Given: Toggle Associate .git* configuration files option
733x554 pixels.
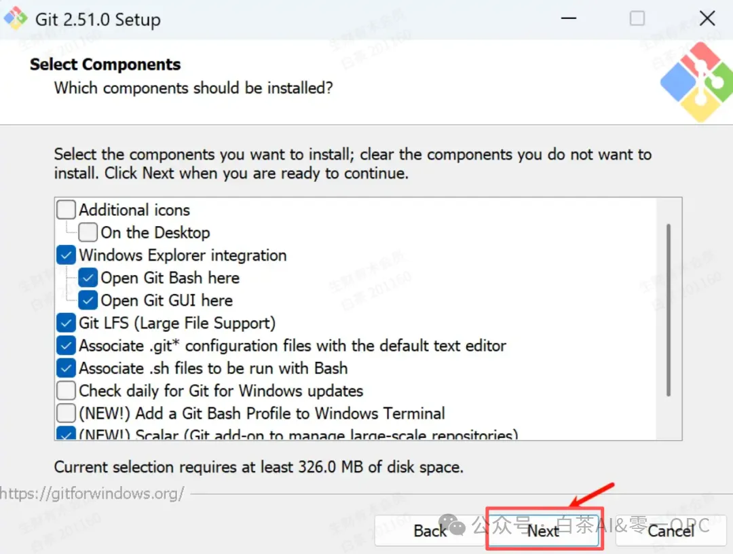Looking at the screenshot, I should [66, 345].
